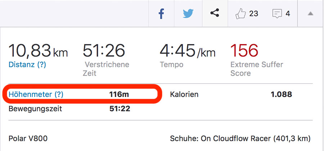Click the Bewegungszeit value 51:22
The width and height of the screenshot is (324, 151).
[x=120, y=109]
